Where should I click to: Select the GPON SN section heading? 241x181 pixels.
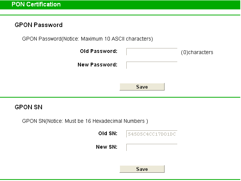point(28,107)
